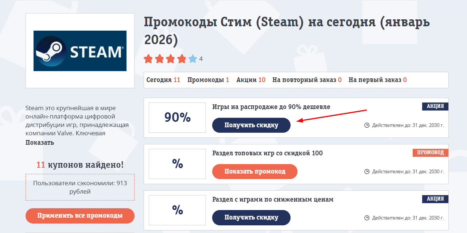Click "Получить скидку" on the 90% coupon

click(251, 125)
